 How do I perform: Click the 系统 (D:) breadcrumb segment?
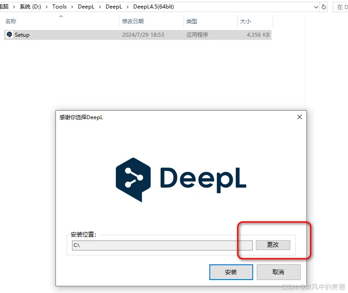click(30, 7)
